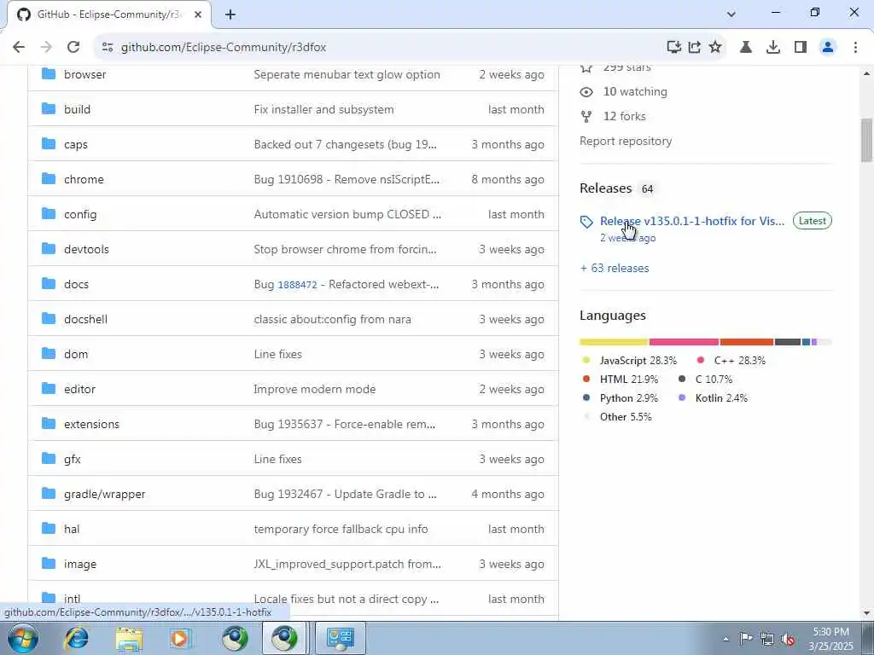Open the profile avatar icon
The height and width of the screenshot is (655, 874).
(x=828, y=48)
